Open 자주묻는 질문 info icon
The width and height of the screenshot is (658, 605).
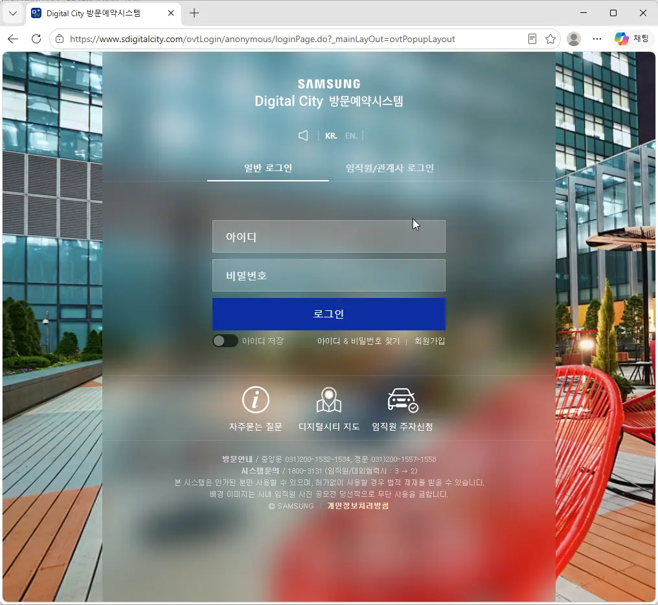point(256,400)
